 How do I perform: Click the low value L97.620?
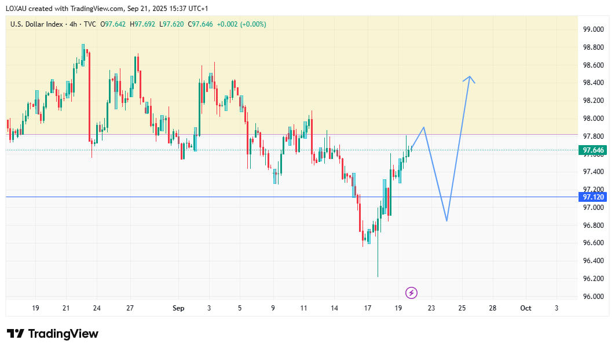coord(171,24)
